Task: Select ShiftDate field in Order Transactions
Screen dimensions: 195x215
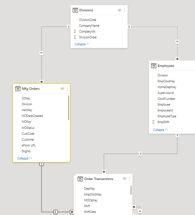Action: 90,212
